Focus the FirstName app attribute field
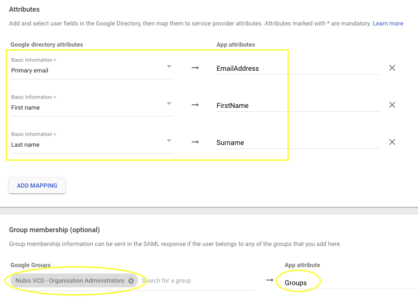 pos(298,105)
